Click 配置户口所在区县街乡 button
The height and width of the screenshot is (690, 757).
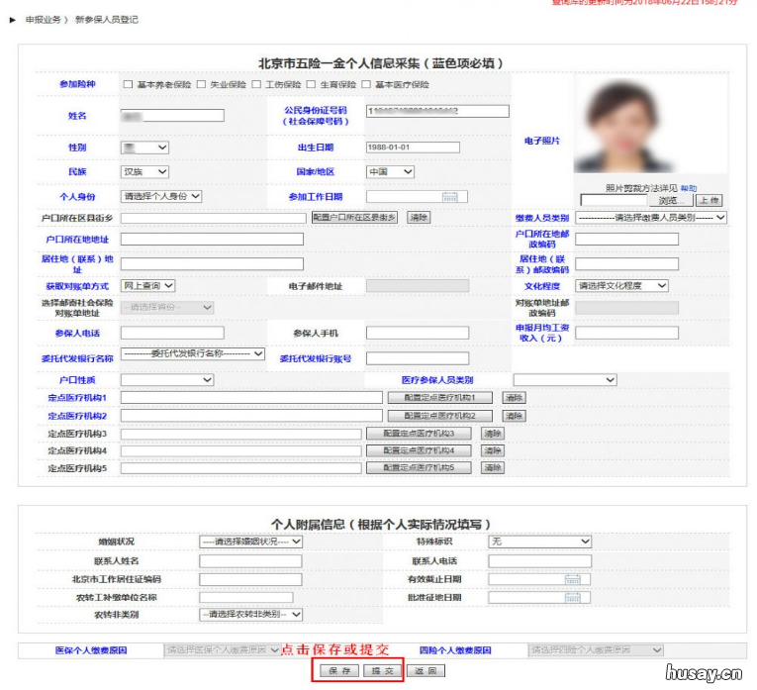(x=355, y=218)
